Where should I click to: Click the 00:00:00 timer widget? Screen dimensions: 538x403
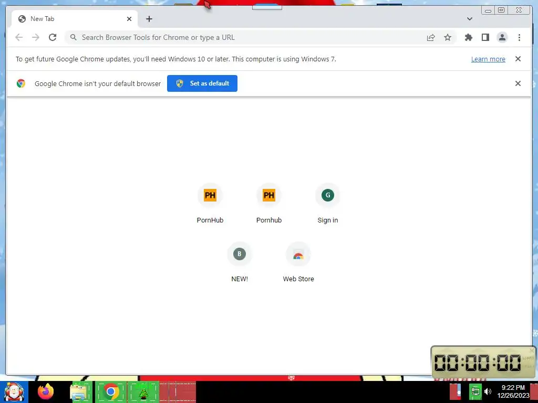[x=483, y=363]
